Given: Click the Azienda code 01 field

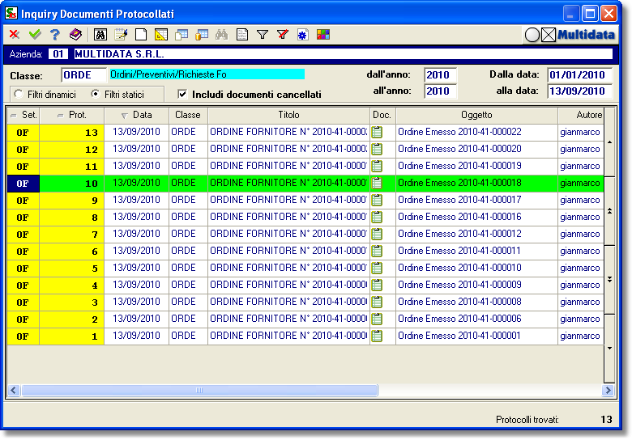Looking at the screenshot, I should click(x=58, y=54).
